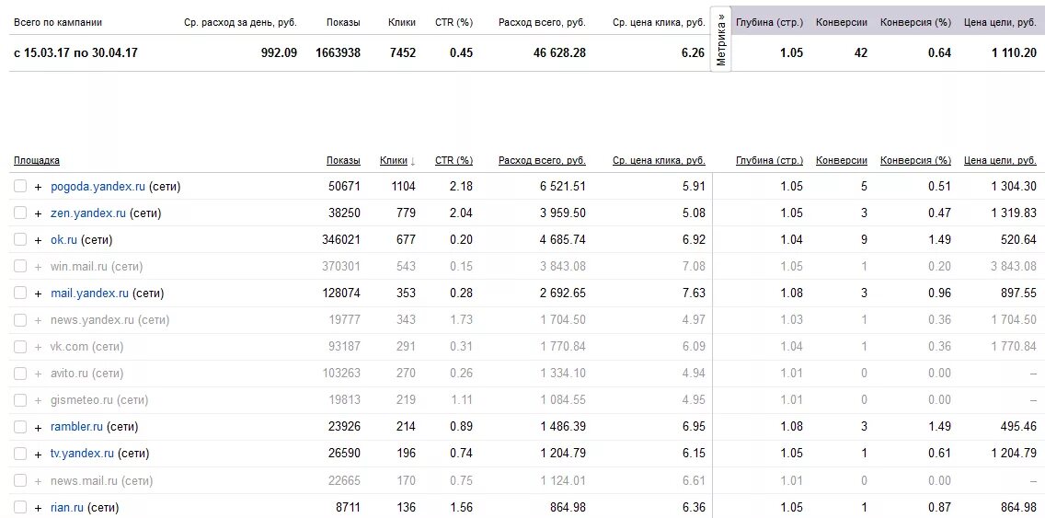Open the pogoda.yandex.ru placement link
The width and height of the screenshot is (1045, 518).
coord(98,187)
